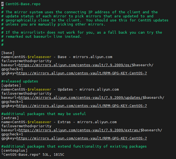This screenshot has height=159, width=176.
Task: Place cursor on gpgcheck=1 in the [base] section
Action: click(12, 69)
